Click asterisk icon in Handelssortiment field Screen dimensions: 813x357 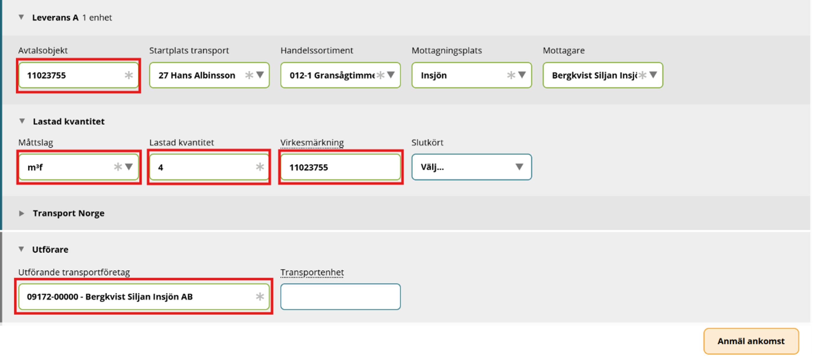[381, 75]
